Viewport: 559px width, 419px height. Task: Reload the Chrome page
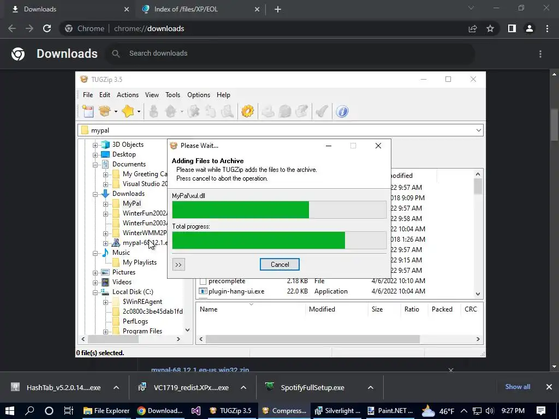click(x=47, y=28)
